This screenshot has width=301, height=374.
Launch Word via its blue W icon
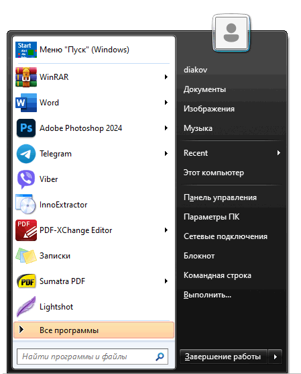point(26,103)
